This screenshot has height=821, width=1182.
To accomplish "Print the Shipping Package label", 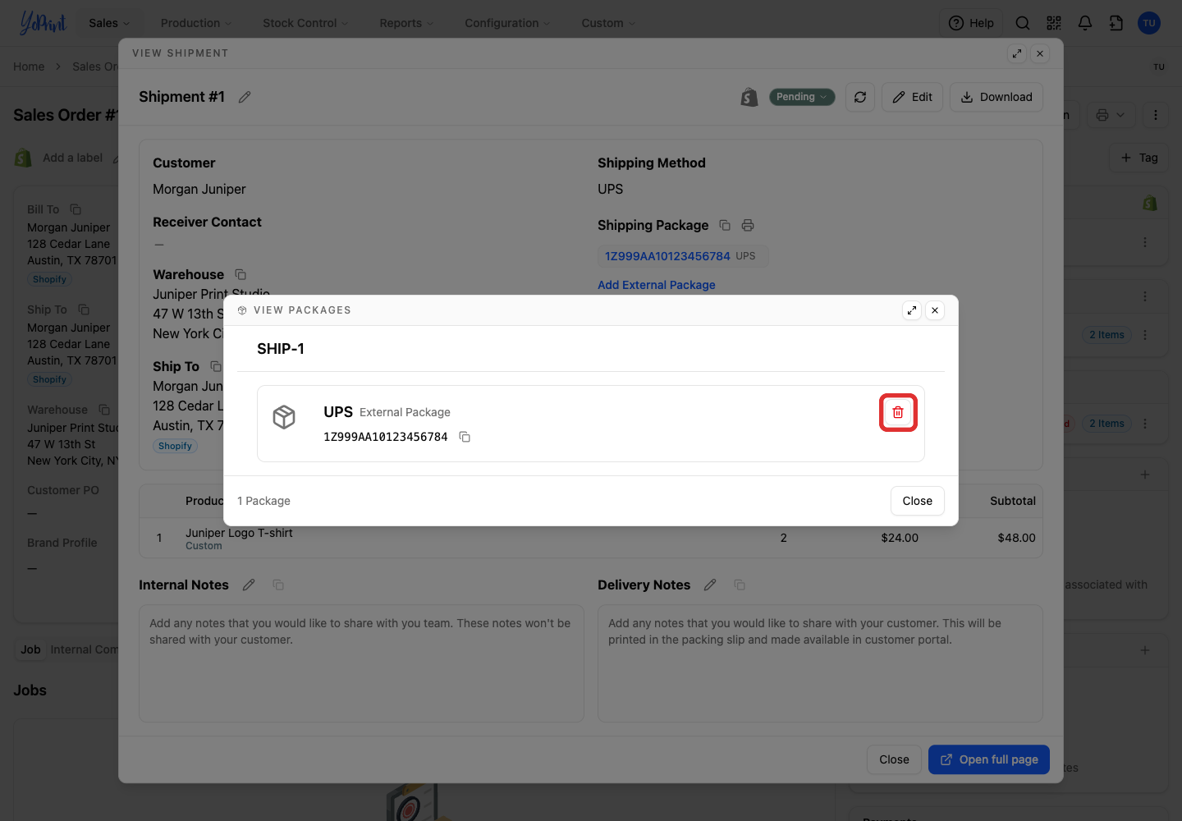I will [x=748, y=225].
